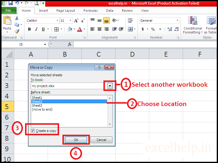Open Conditional Formatting menu

coord(193,25)
